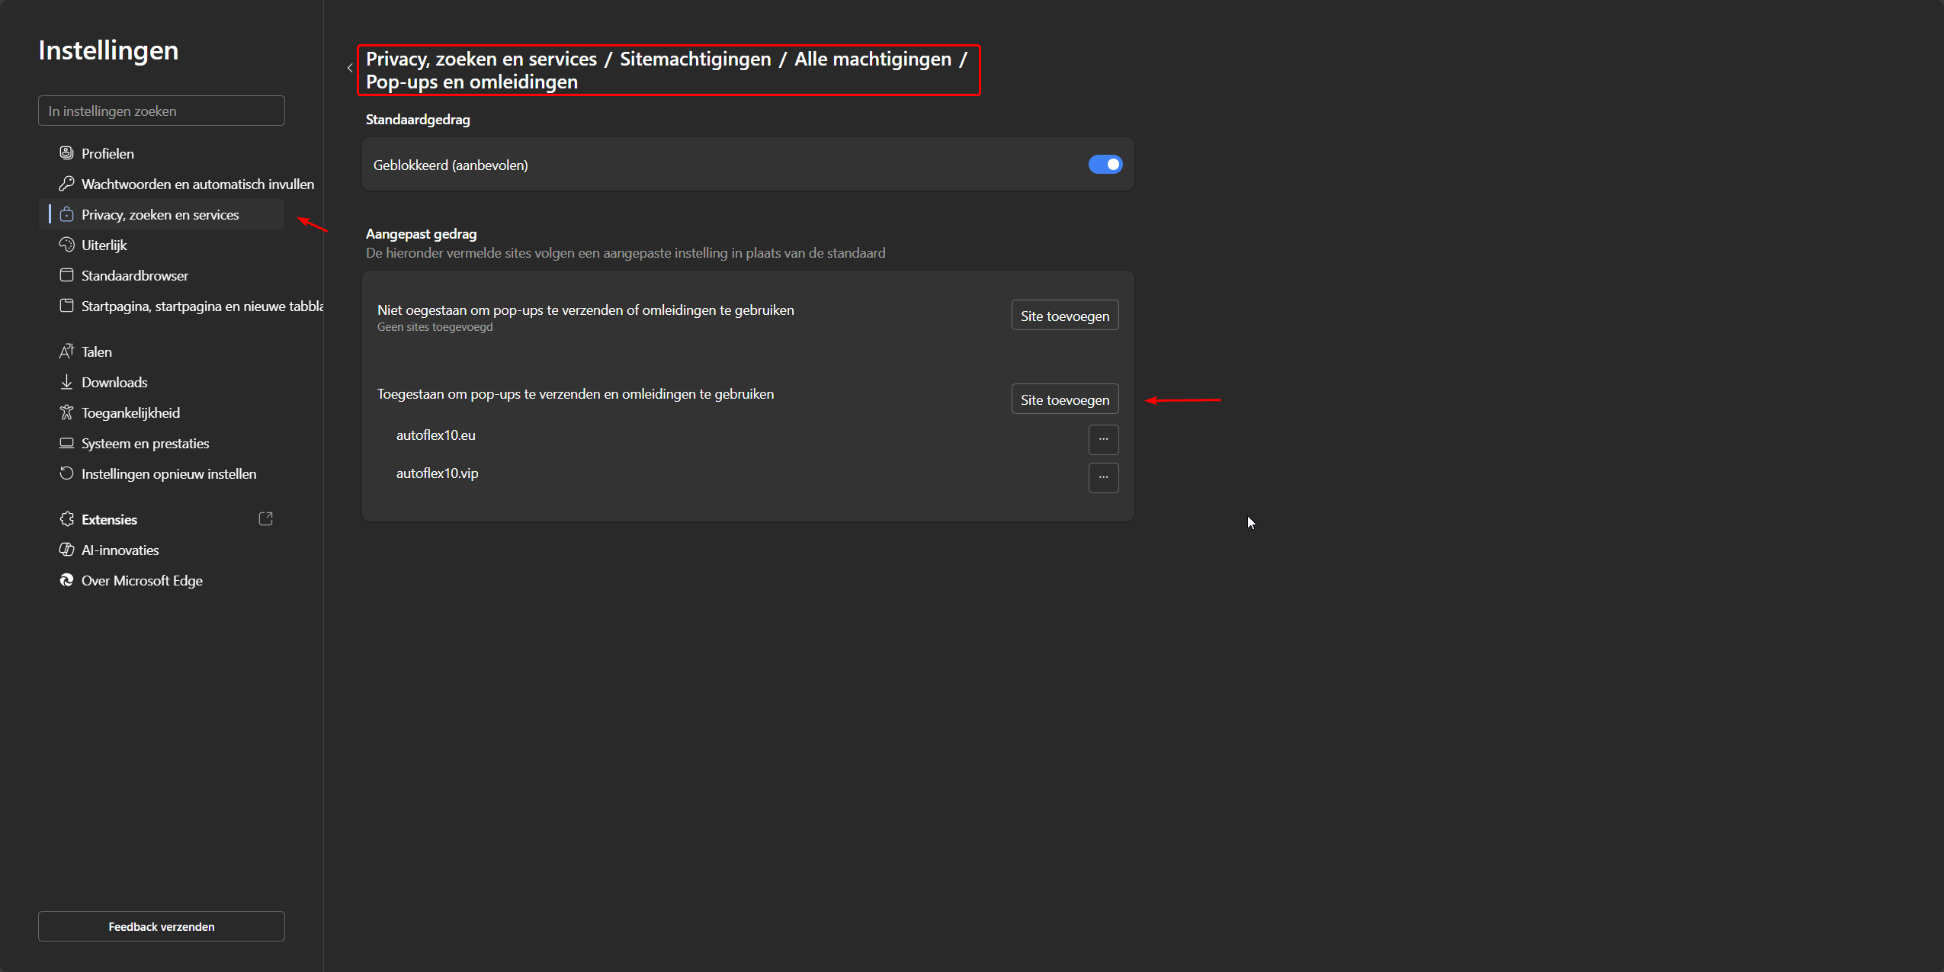Click Sitemachtigingen breadcrumb link

click(695, 59)
